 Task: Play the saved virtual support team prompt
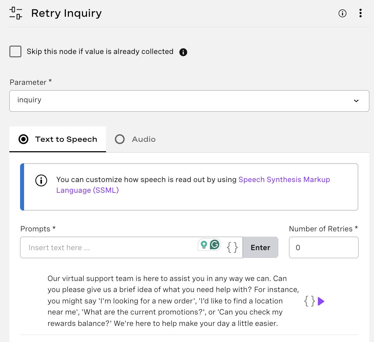[x=321, y=301]
